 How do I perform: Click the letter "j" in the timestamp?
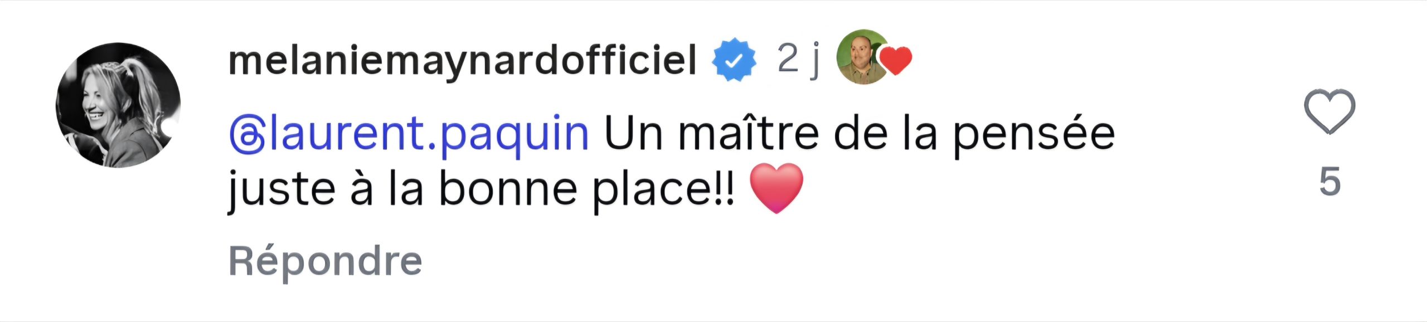click(x=814, y=60)
